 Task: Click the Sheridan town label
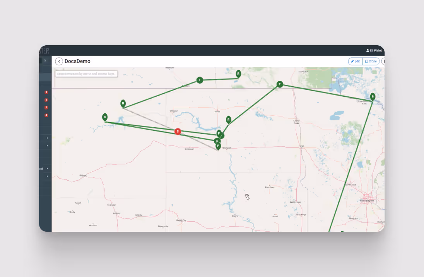pos(112,205)
